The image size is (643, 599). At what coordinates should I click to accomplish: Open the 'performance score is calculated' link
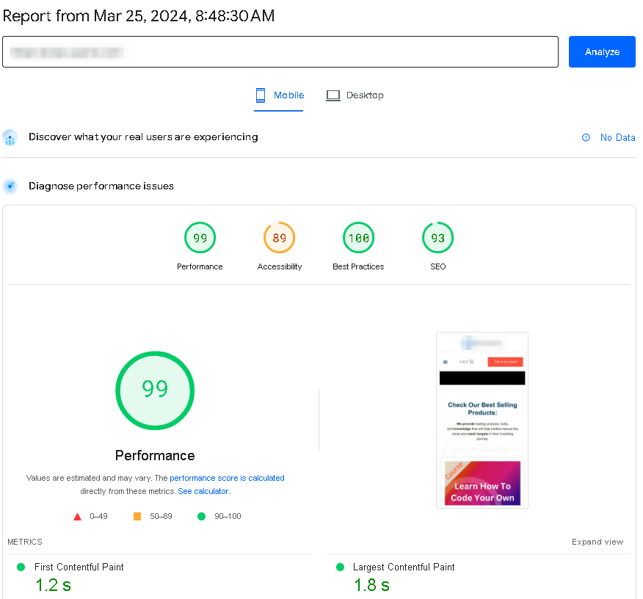pyautogui.click(x=227, y=478)
